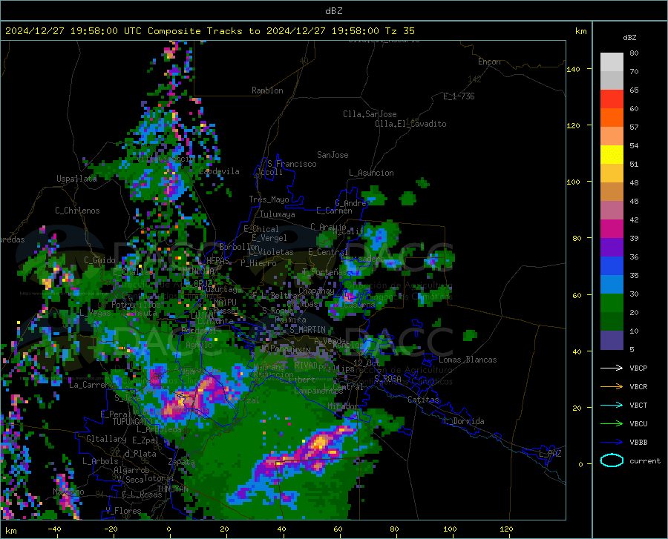
Task: Click the white VBCP arrow icon in the legend
Action: click(612, 368)
